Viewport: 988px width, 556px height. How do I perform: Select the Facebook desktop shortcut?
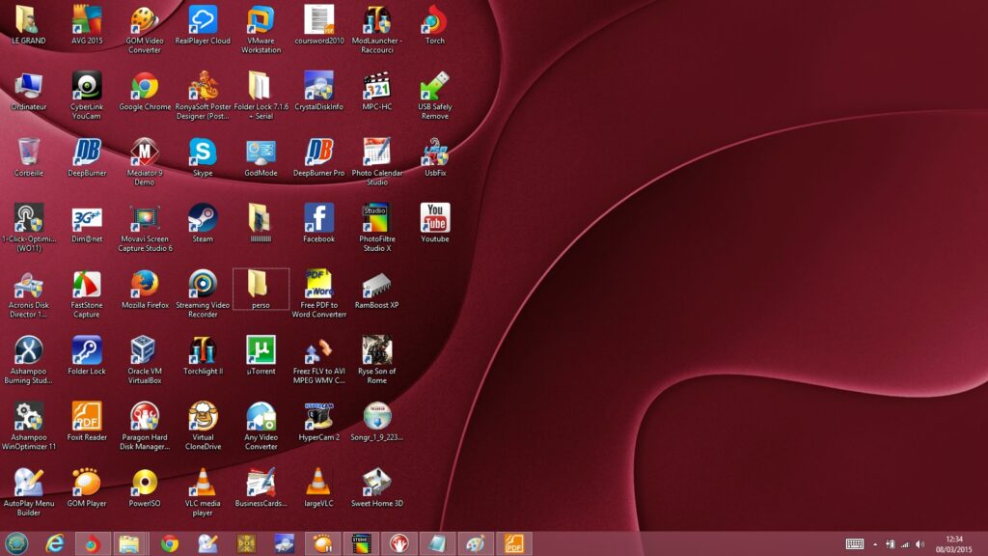318,218
